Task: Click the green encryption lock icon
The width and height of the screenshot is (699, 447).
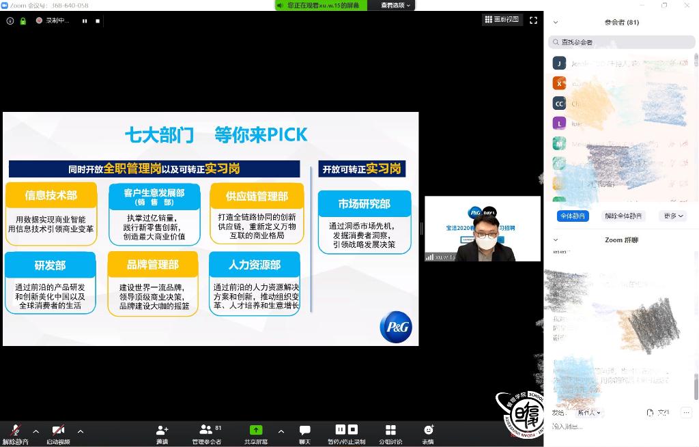Action: pyautogui.click(x=23, y=21)
